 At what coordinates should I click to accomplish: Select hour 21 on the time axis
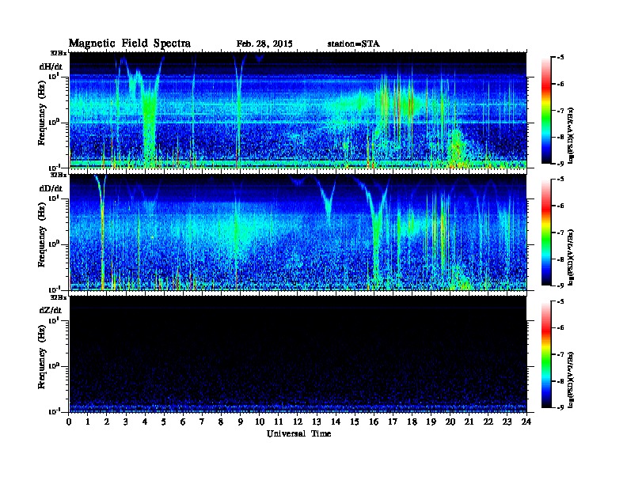coord(469,422)
